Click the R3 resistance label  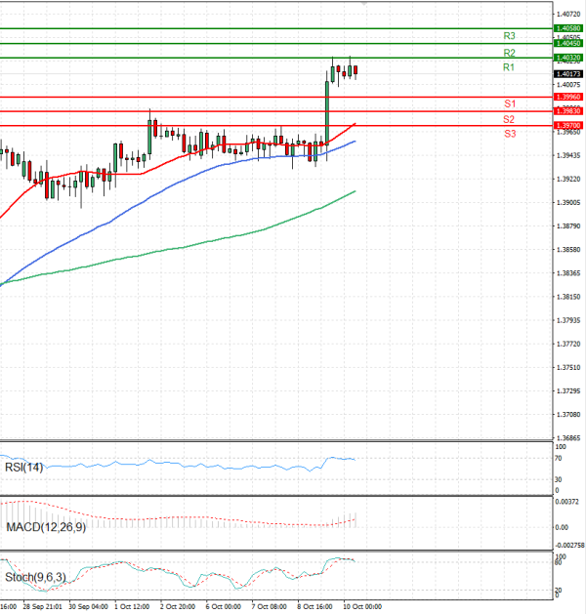point(509,36)
